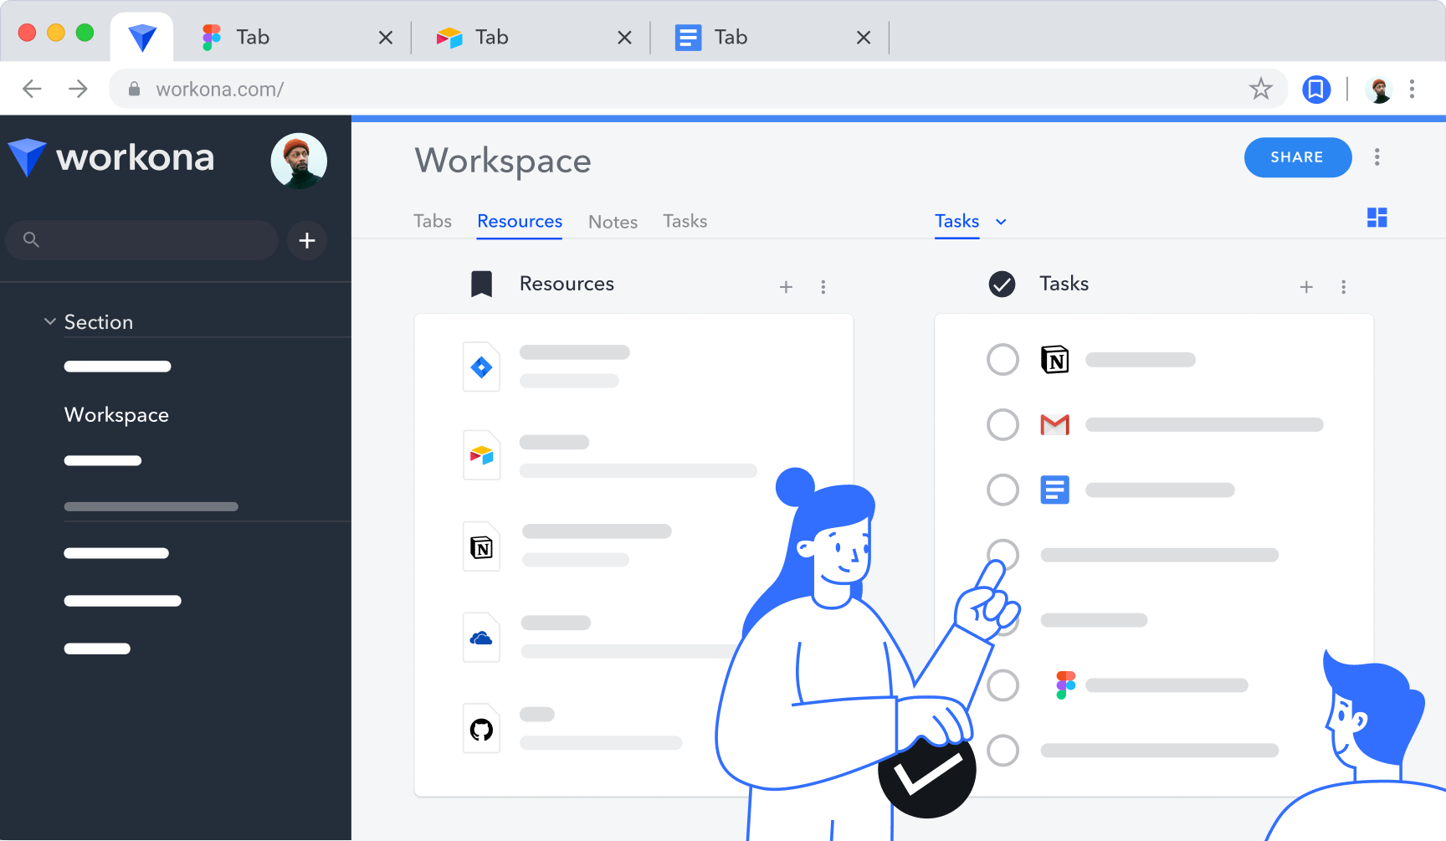Focus the sidebar search field
This screenshot has width=1446, height=841.
pyautogui.click(x=141, y=240)
